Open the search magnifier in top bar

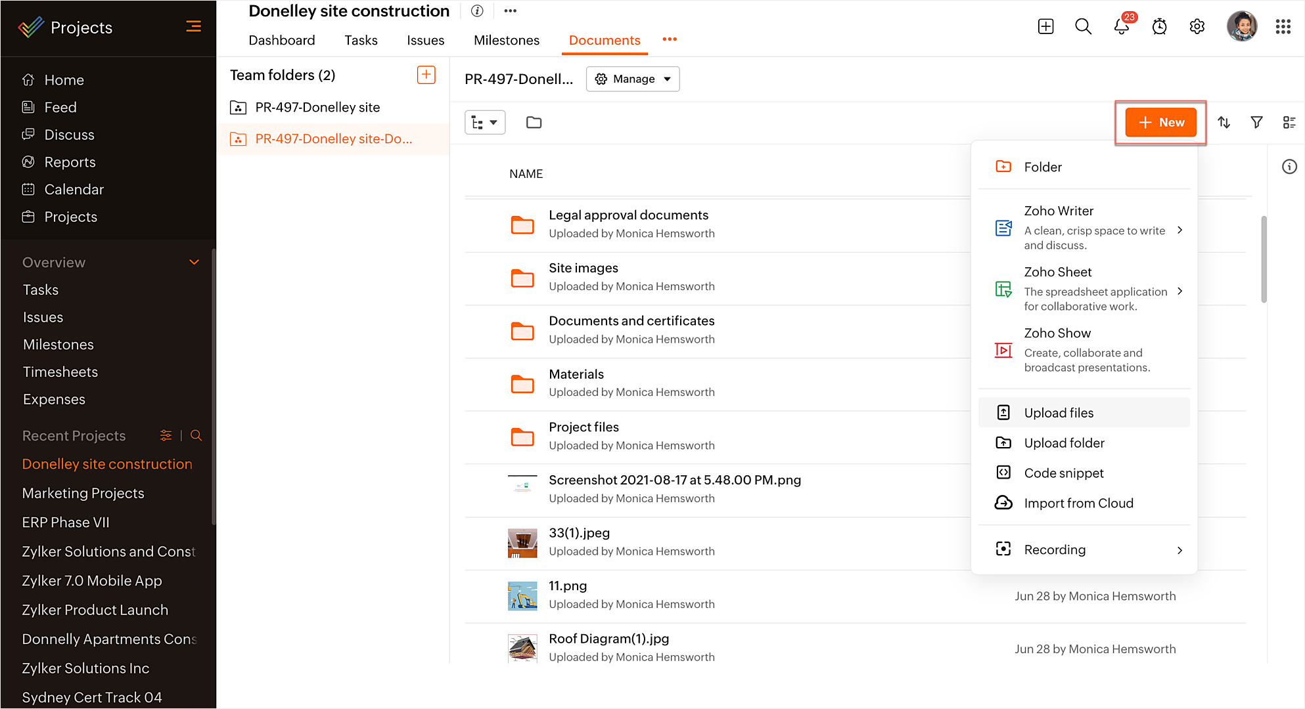point(1083,27)
